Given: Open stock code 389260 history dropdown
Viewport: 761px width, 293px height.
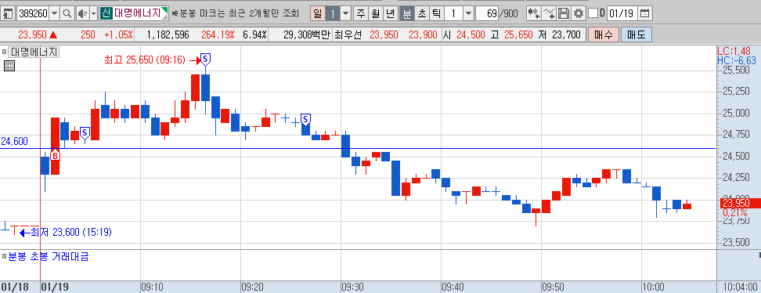Looking at the screenshot, I should click(x=55, y=13).
